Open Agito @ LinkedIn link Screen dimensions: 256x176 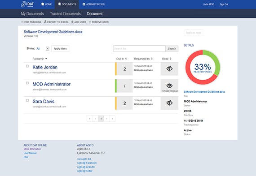click(86, 167)
